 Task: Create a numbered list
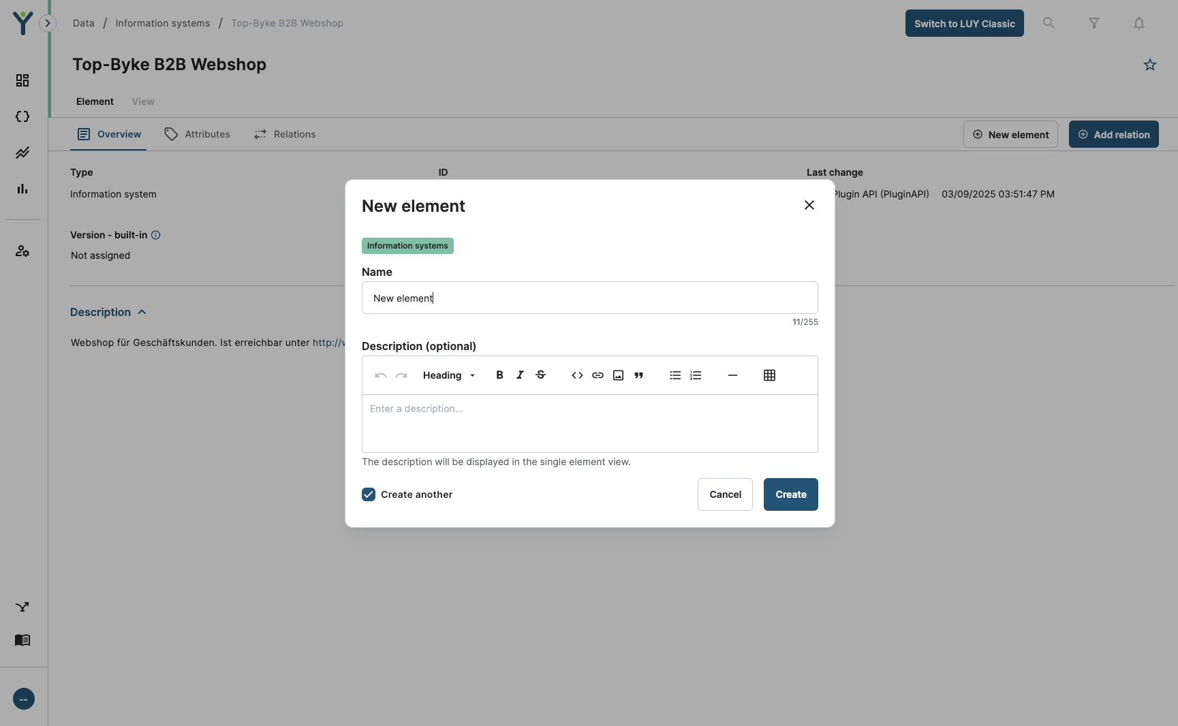click(x=696, y=375)
